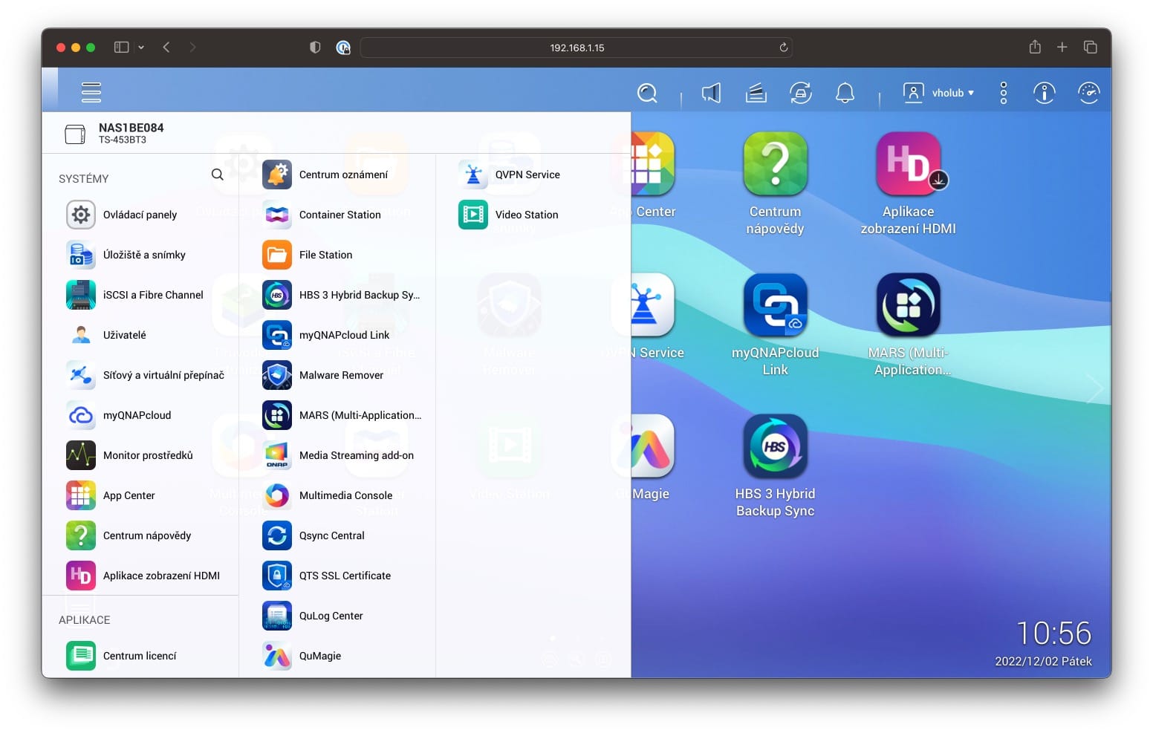Go to next desktop page arrow
The image size is (1153, 733).
(x=1094, y=388)
